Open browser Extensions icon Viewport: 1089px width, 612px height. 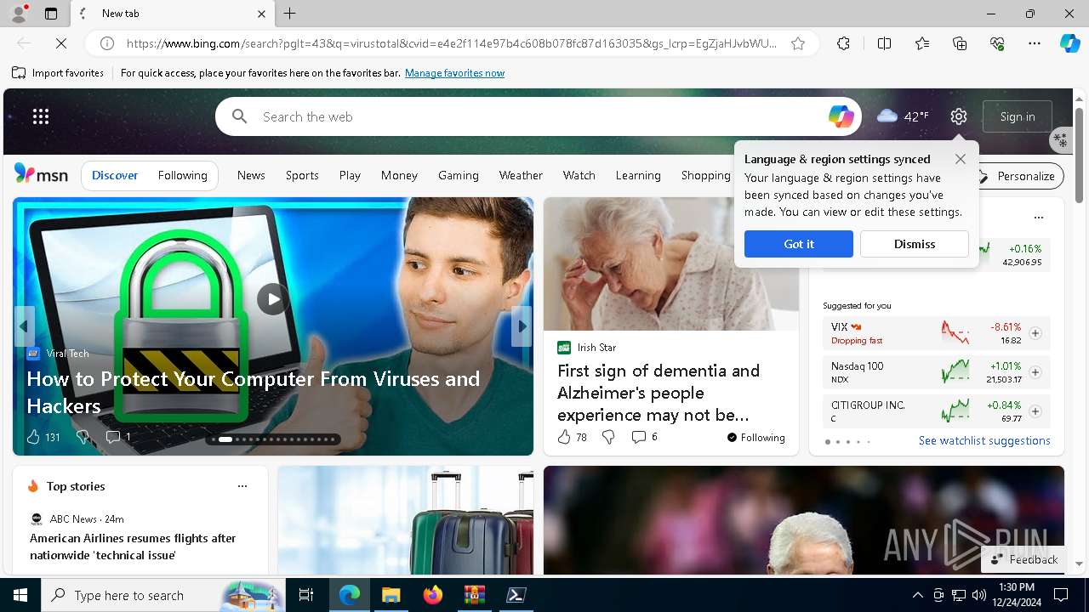tap(843, 43)
